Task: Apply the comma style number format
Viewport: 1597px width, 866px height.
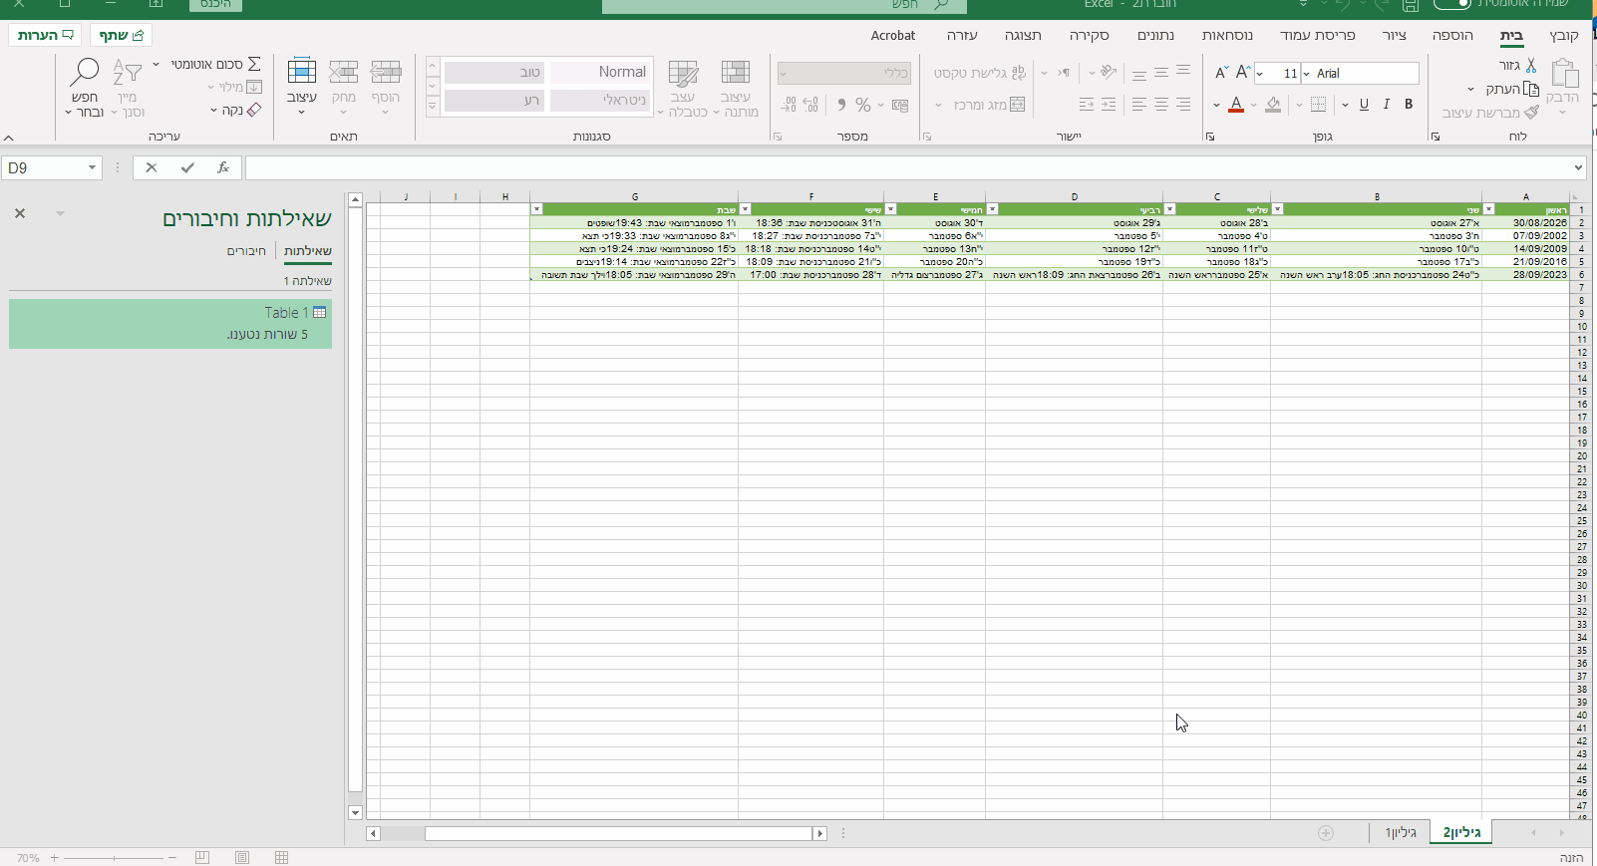Action: coord(840,105)
